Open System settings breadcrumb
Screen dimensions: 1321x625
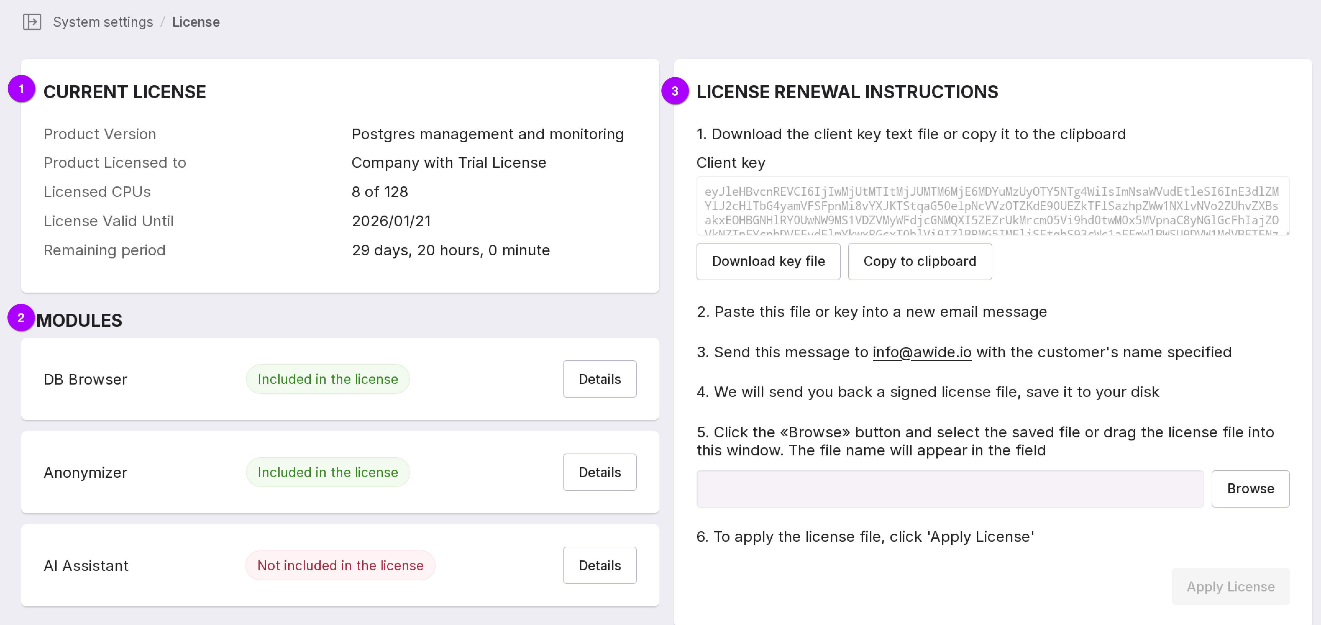[103, 22]
